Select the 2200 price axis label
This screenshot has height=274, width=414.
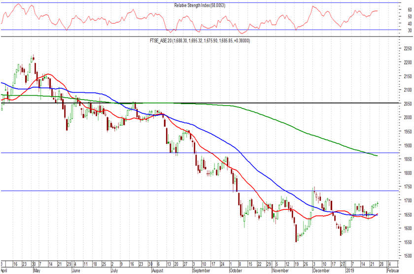point(408,62)
